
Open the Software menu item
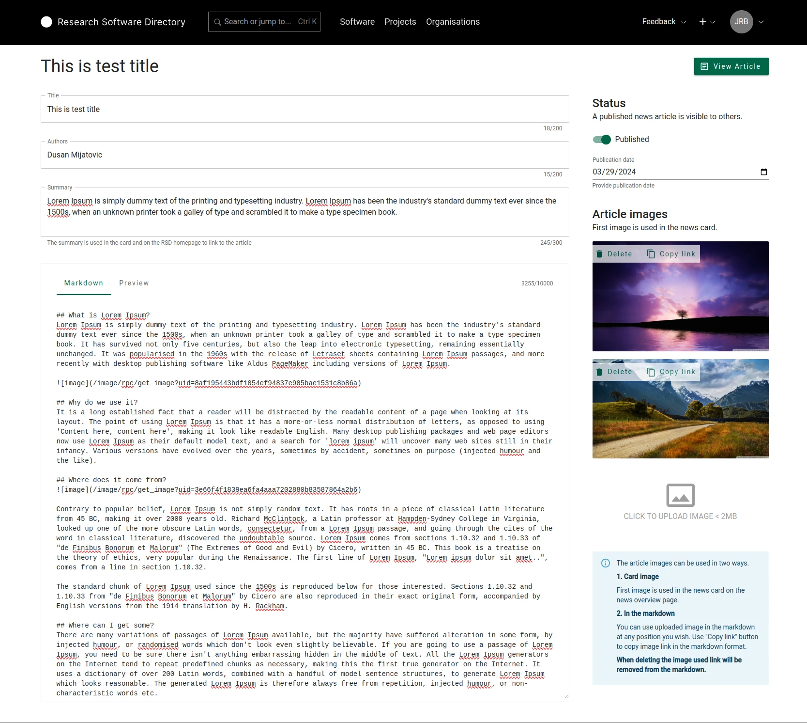click(357, 22)
